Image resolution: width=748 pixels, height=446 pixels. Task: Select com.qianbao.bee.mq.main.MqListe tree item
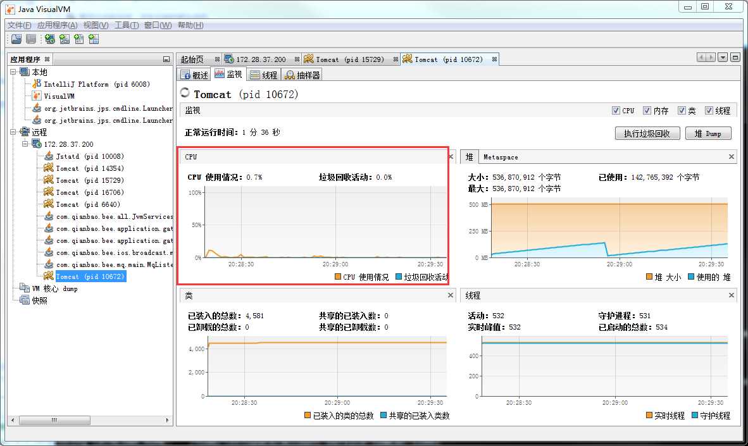pyautogui.click(x=115, y=264)
